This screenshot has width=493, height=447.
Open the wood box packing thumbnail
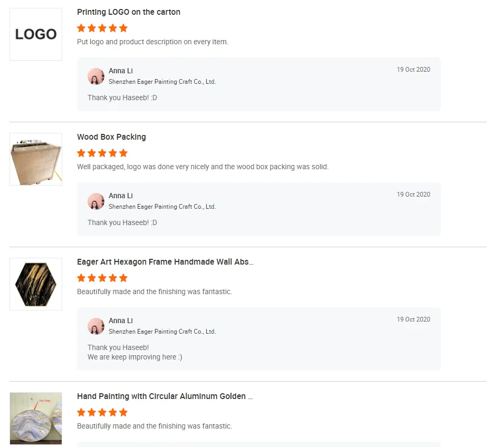point(36,159)
